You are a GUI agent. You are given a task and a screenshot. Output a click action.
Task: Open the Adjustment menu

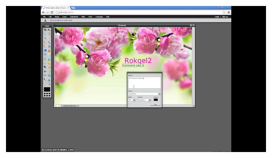click(x=74, y=17)
